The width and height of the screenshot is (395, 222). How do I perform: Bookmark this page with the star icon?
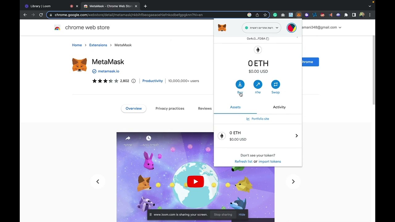tap(265, 15)
